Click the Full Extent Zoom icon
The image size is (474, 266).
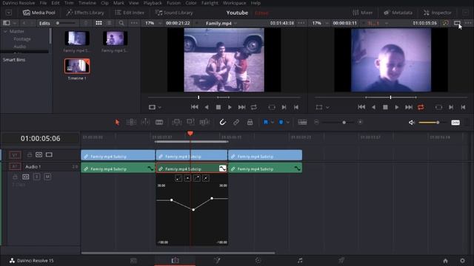tap(302, 122)
